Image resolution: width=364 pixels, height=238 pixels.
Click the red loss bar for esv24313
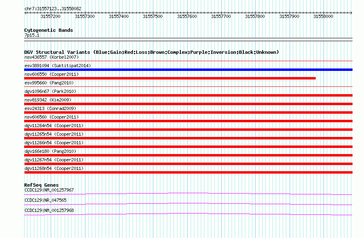(x=188, y=112)
